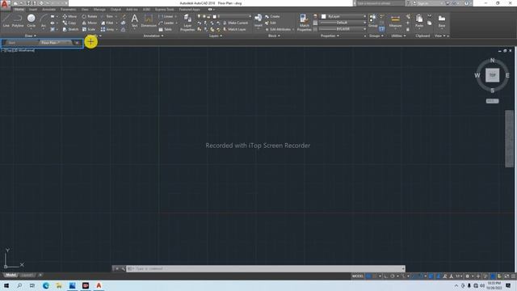Open the Home ribbon tab

(19, 10)
